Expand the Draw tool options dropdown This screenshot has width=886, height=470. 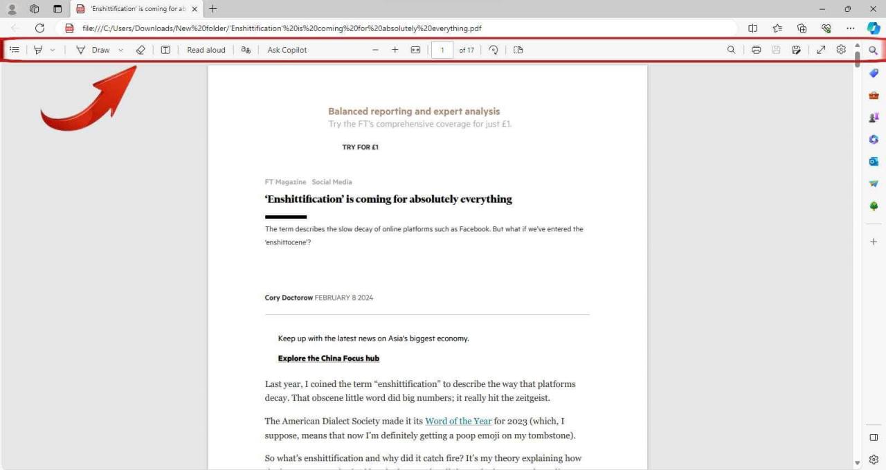(x=120, y=49)
